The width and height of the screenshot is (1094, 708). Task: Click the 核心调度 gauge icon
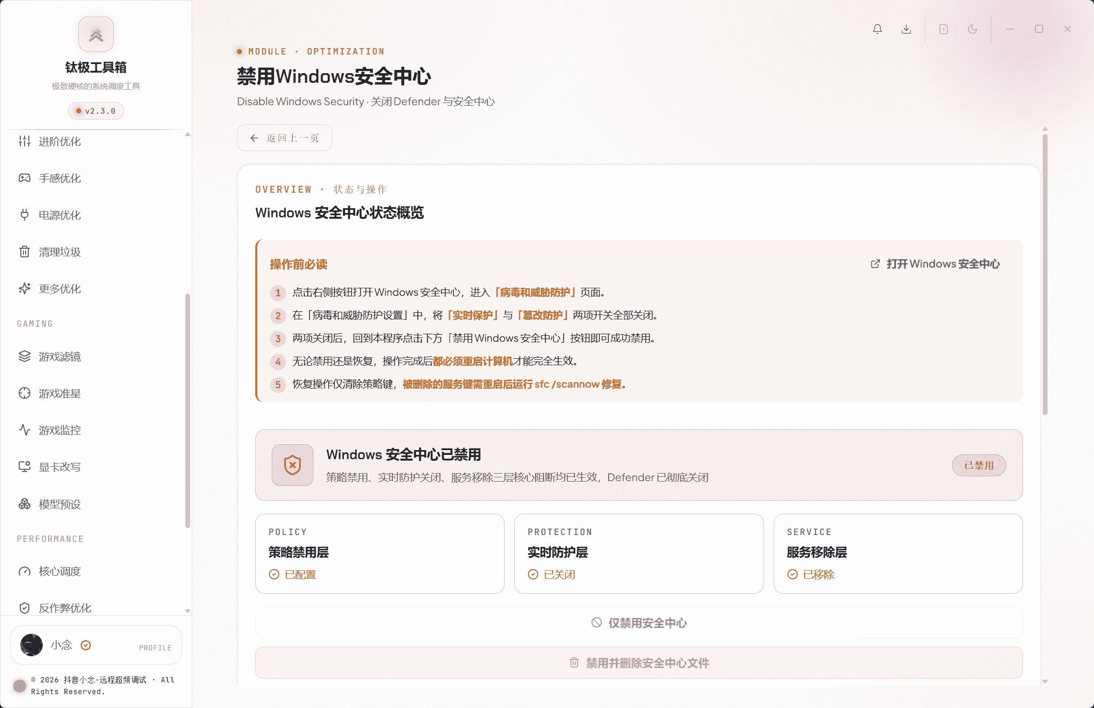pyautogui.click(x=25, y=571)
